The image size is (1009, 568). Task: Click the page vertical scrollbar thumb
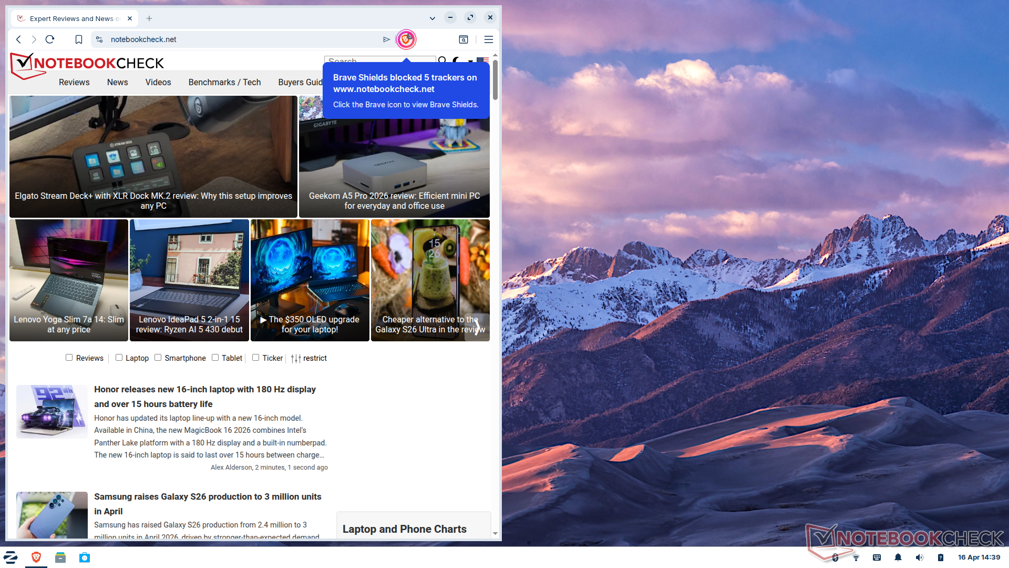[495, 79]
